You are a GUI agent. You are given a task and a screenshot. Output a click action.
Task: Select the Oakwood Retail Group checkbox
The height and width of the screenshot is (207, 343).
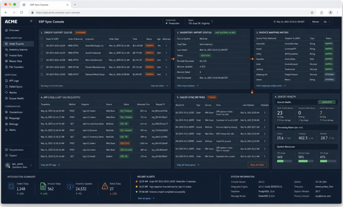click(42, 75)
